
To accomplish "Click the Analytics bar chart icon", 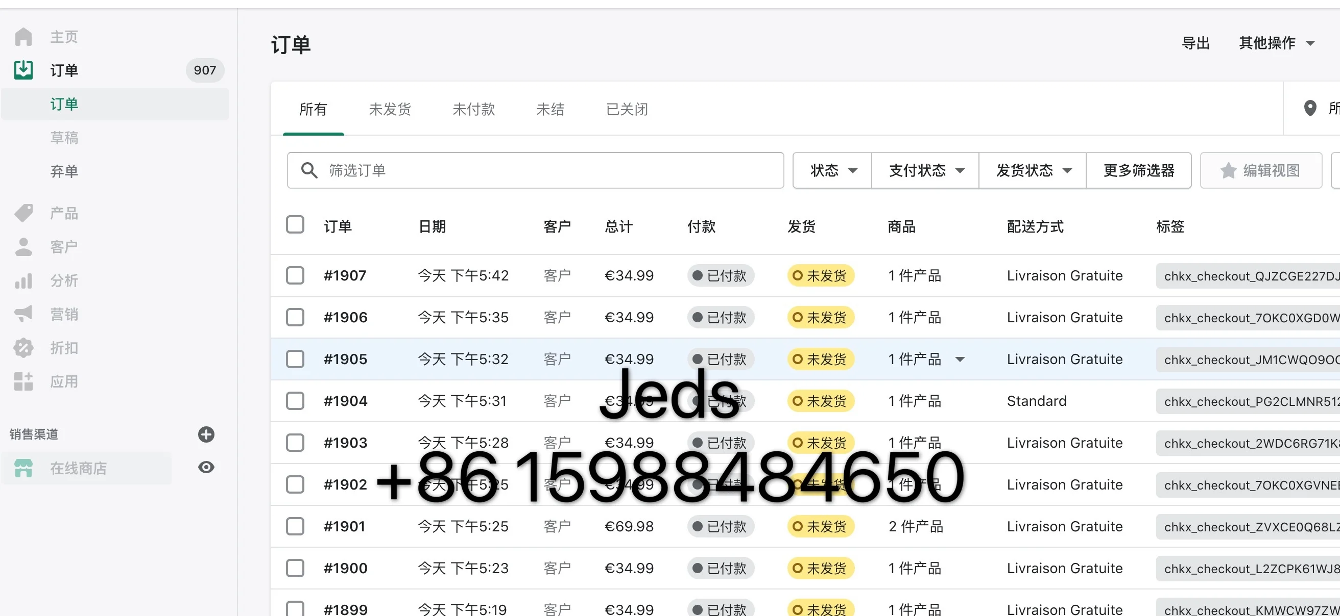I will click(x=23, y=280).
